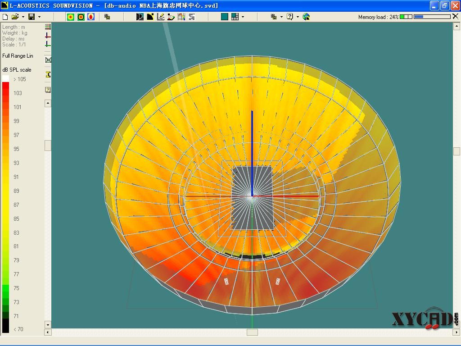Viewport: 461px width, 346px height.
Task: Expand the pane layout dropdown arrow
Action: click(x=243, y=17)
